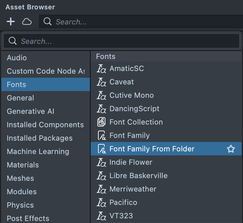
Task: Favorite Font Family From Folder with star
Action: tap(231, 149)
